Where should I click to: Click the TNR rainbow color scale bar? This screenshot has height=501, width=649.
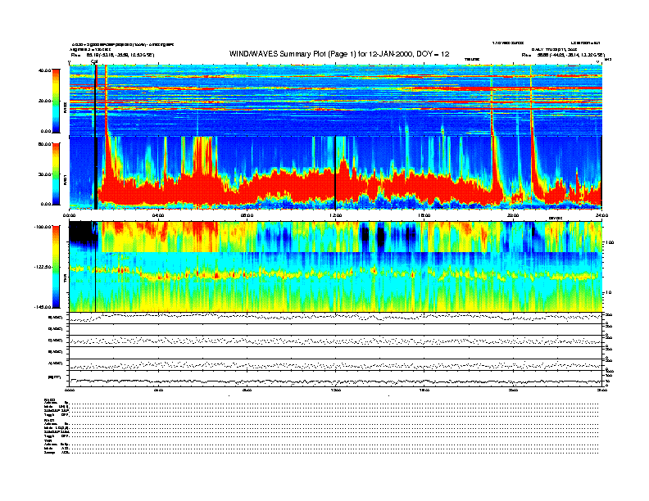click(x=56, y=267)
